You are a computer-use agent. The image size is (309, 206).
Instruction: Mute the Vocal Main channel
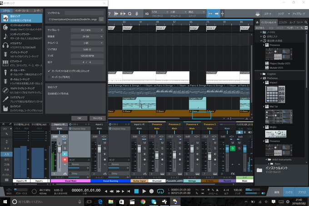(65, 143)
